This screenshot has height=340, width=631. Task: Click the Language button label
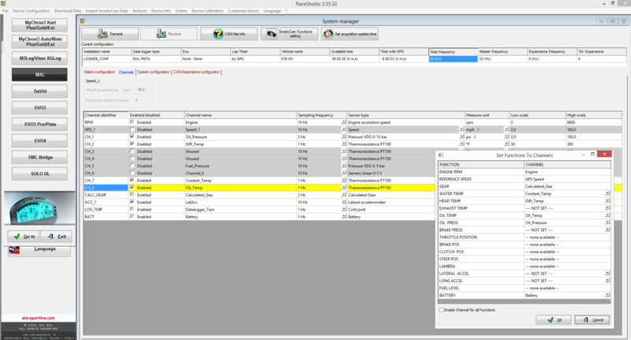point(45,248)
